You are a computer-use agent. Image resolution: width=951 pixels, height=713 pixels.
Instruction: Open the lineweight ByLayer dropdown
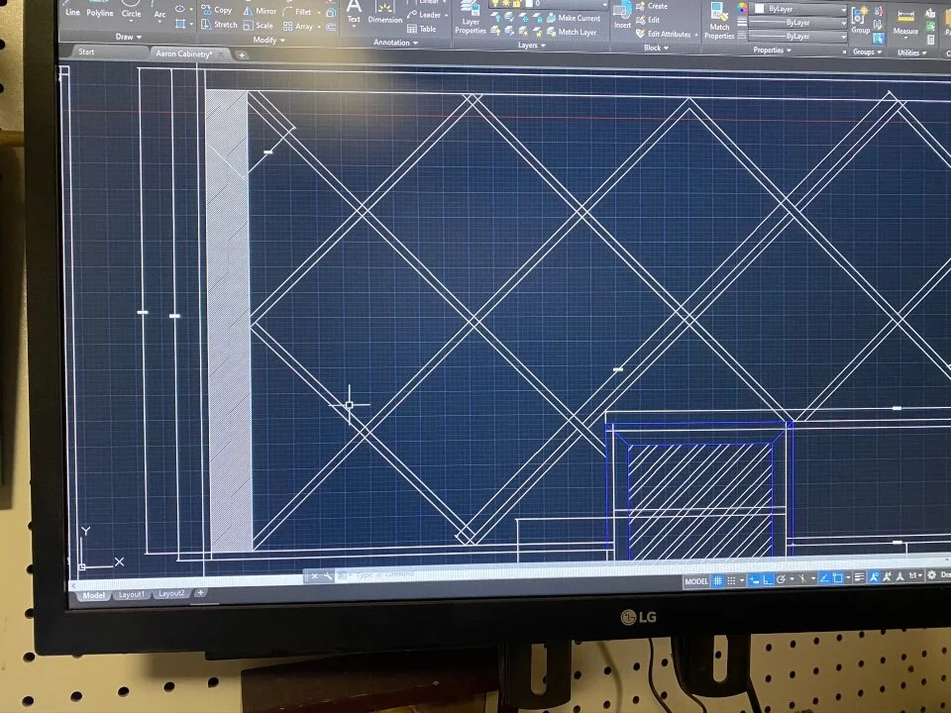(798, 23)
